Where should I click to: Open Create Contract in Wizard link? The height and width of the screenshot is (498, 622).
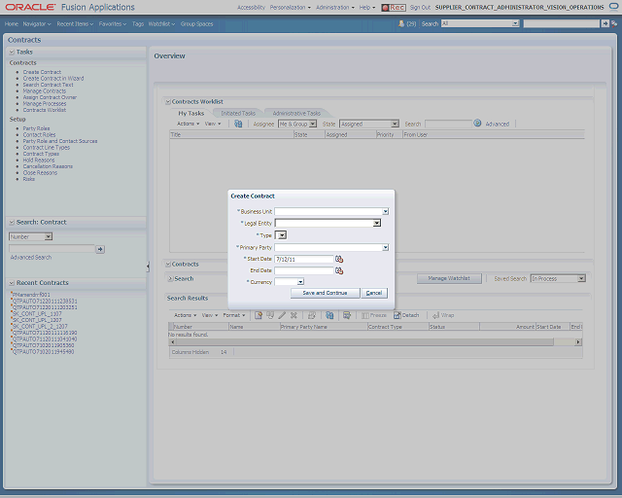53,79
